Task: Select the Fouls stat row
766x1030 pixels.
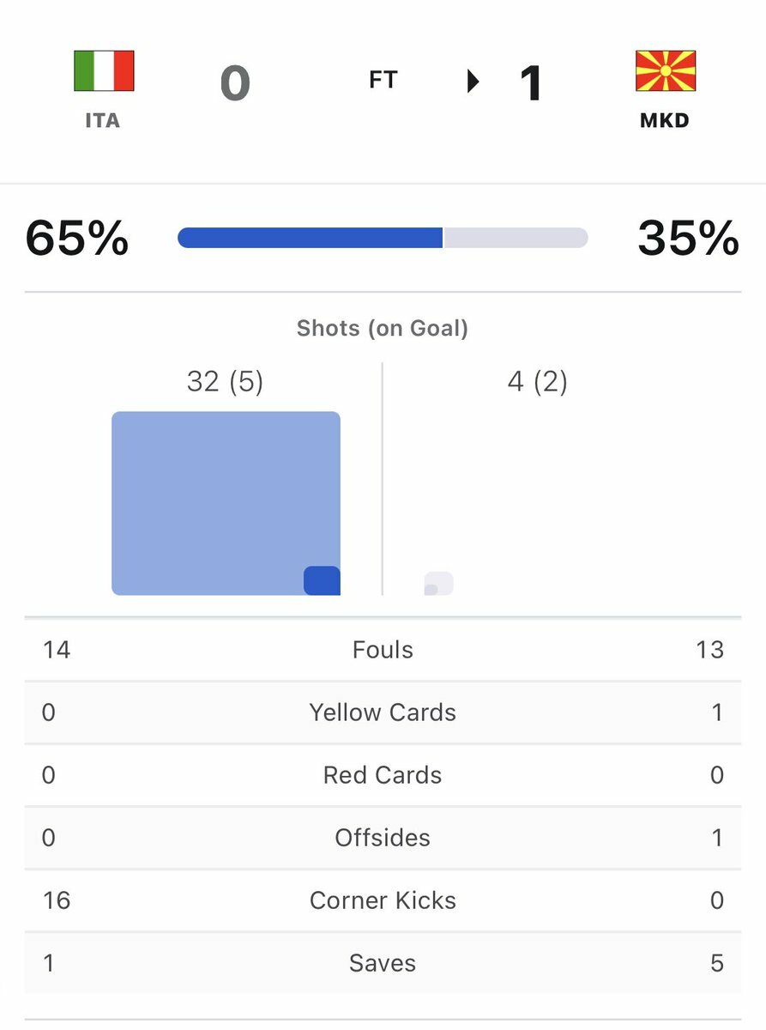Action: 383,650
